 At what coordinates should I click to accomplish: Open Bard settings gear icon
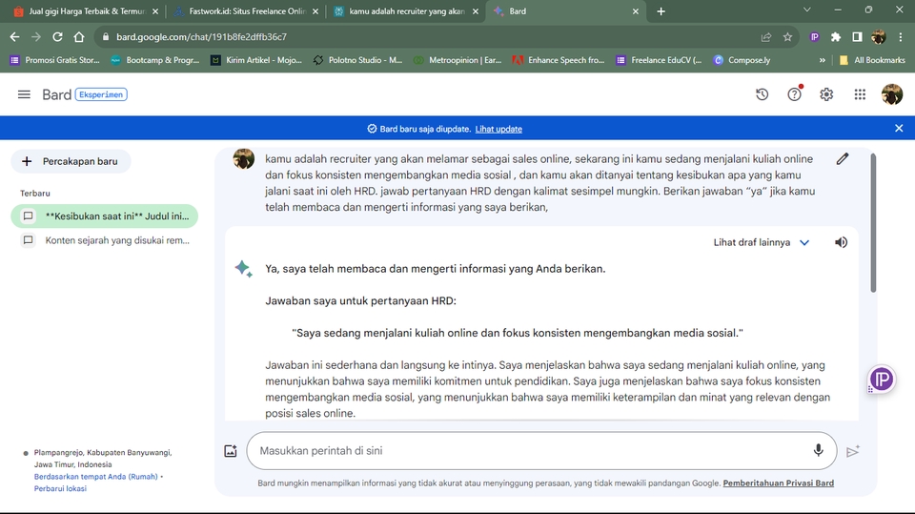click(826, 94)
